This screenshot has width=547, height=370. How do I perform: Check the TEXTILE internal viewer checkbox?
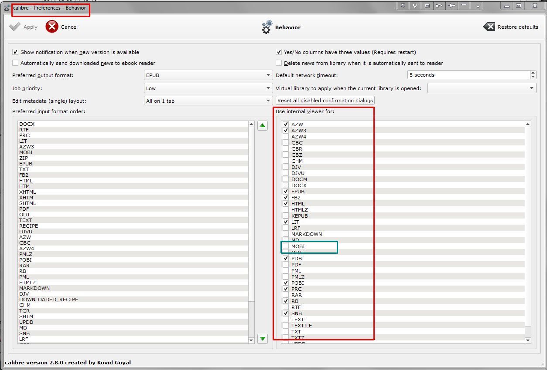pyautogui.click(x=286, y=326)
